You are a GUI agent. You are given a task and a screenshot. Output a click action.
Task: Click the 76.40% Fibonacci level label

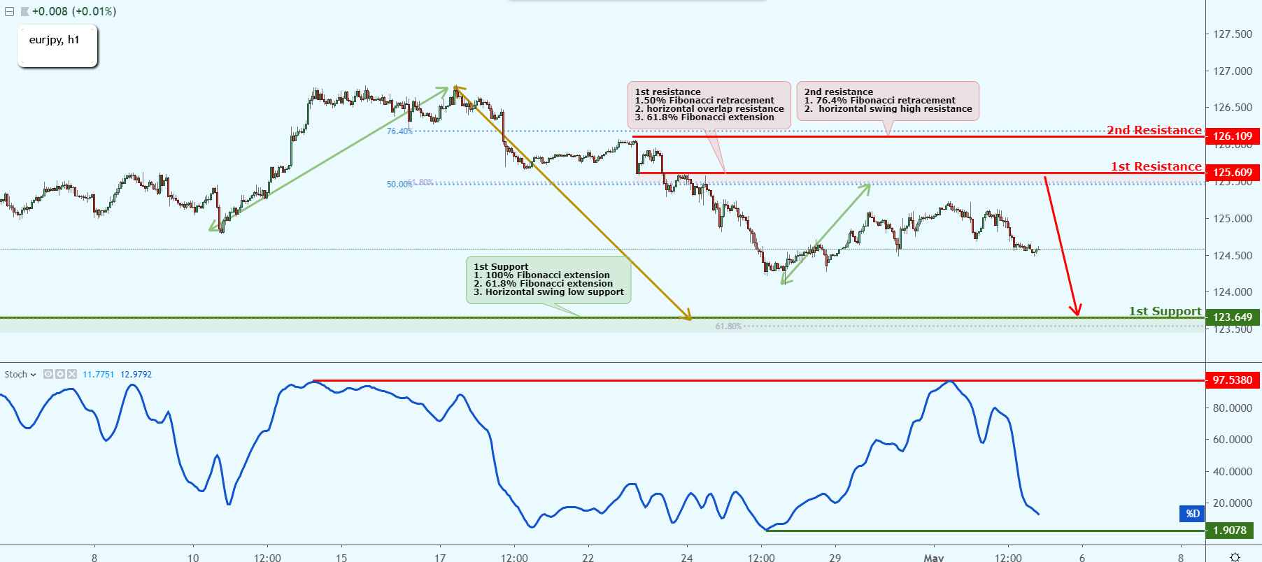tap(399, 131)
